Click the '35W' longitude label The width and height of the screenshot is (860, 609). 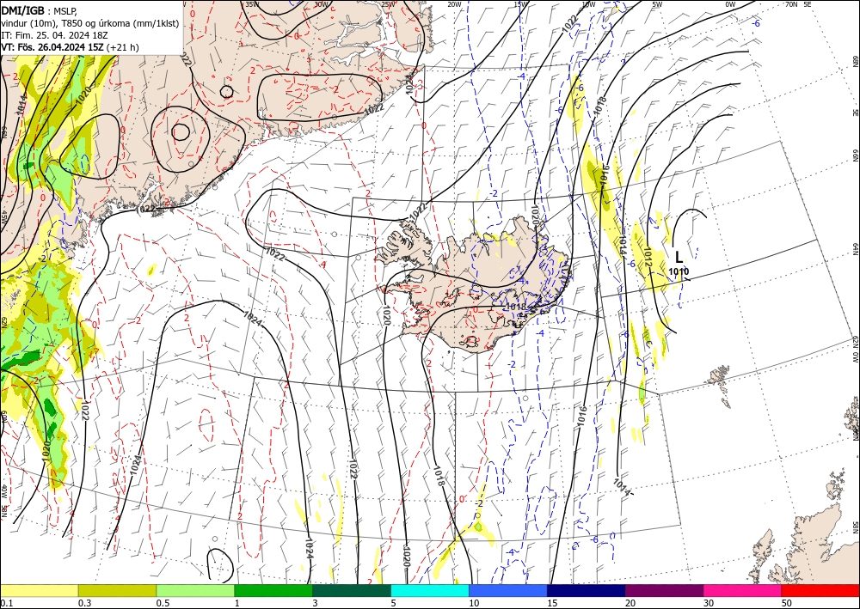click(x=252, y=4)
